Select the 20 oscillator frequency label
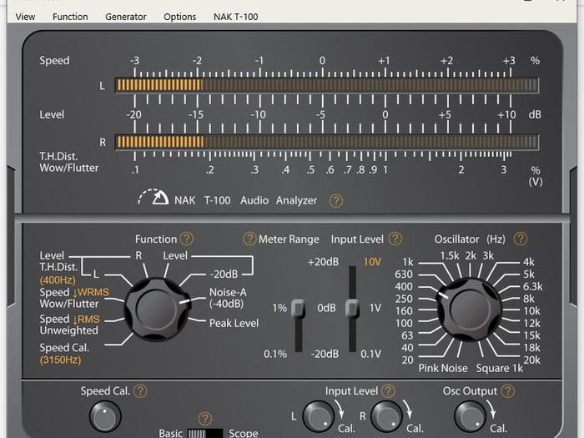This screenshot has width=584, height=438. pos(407,360)
